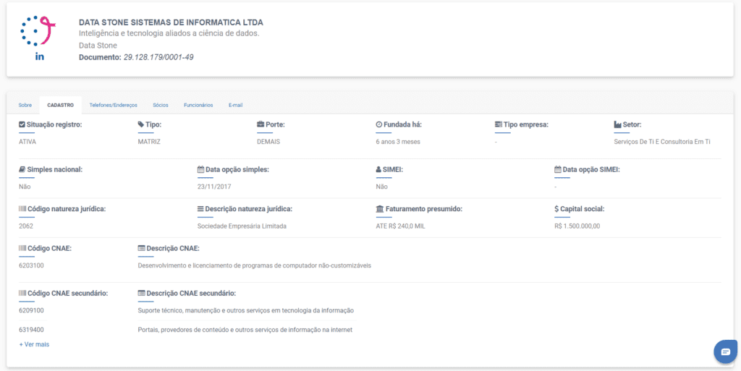Click the Data Stone trade name text

[x=98, y=46]
